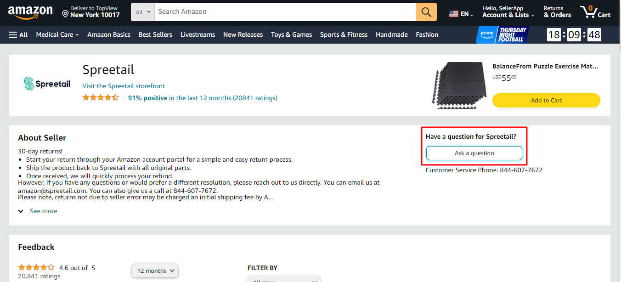621x282 pixels.
Task: Click the exercise mat product thumbnail
Action: tap(459, 85)
